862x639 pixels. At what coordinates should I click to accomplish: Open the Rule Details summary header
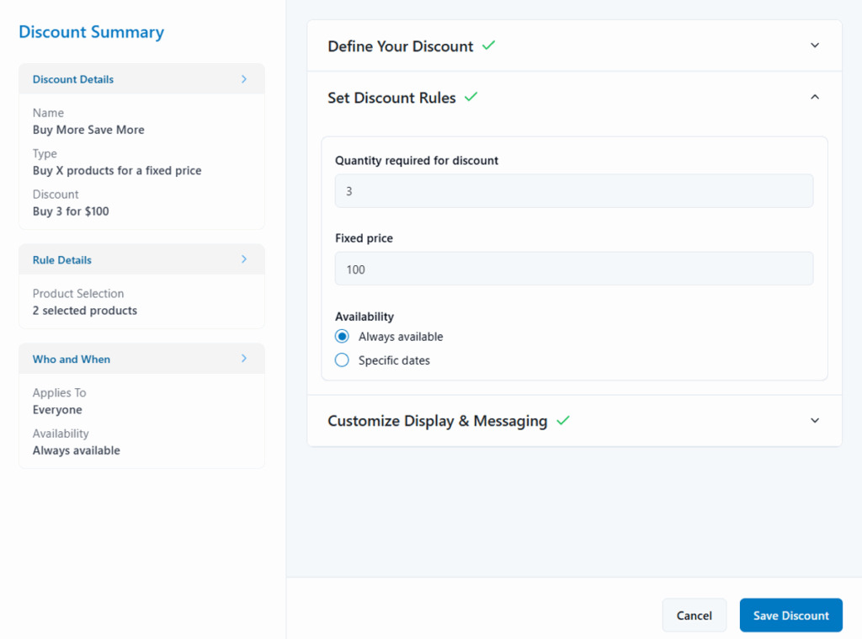[x=62, y=260]
